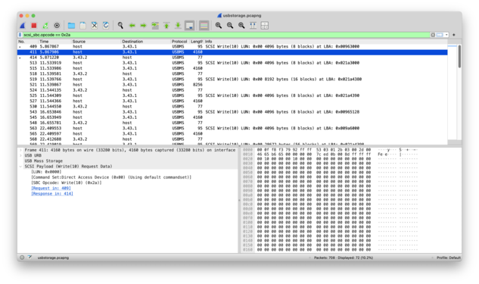Select packet 521 of length 8256
Screen dimensions: 479x284
232,85
